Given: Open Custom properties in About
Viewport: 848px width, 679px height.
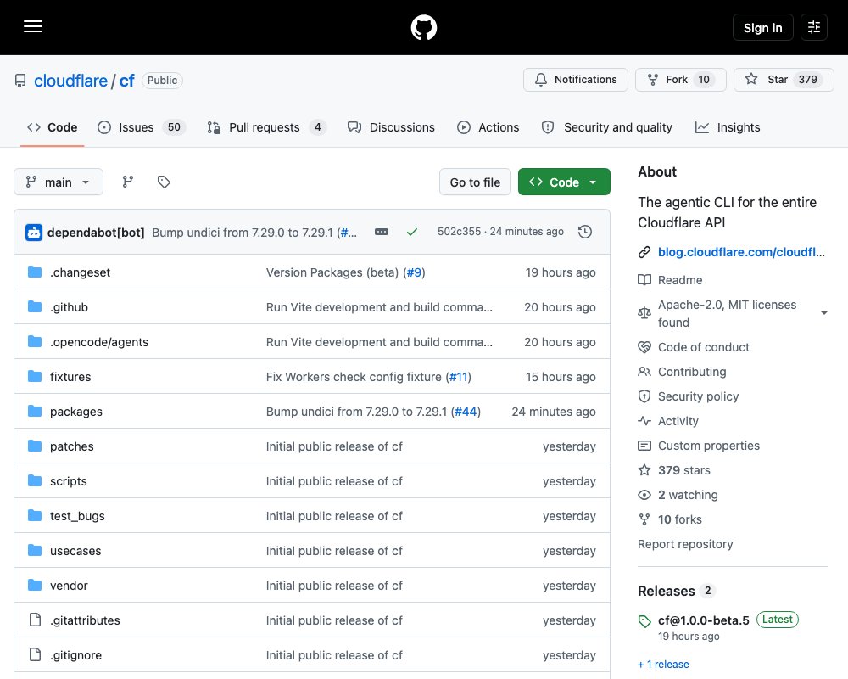Looking at the screenshot, I should click(x=708, y=446).
